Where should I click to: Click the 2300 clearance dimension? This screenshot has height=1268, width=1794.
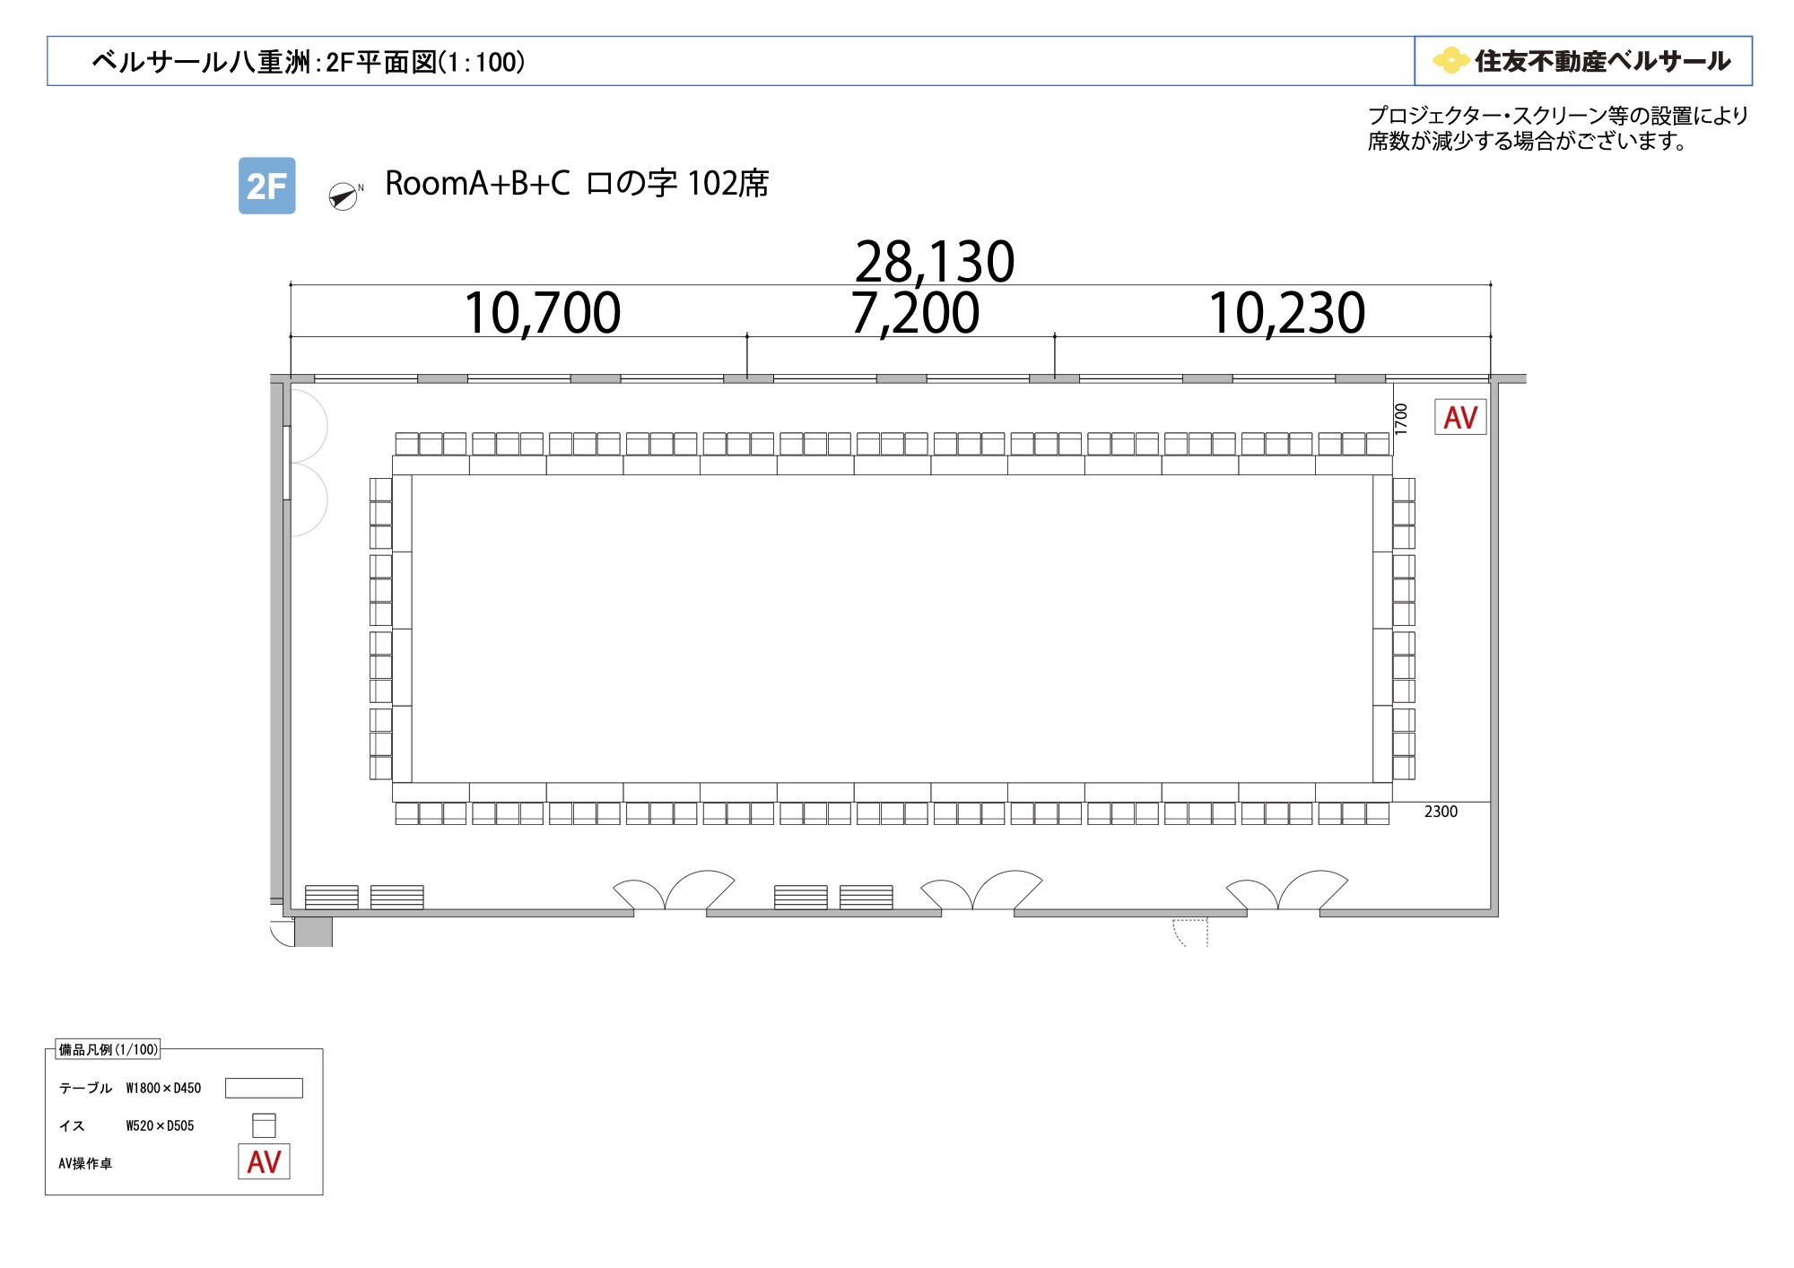1441,812
